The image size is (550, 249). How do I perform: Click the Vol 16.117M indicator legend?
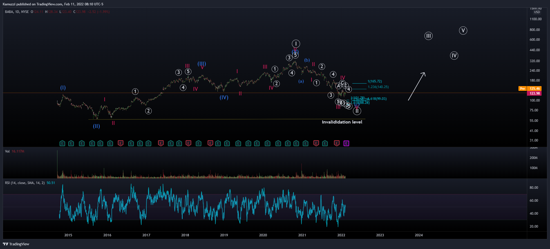click(x=15, y=151)
